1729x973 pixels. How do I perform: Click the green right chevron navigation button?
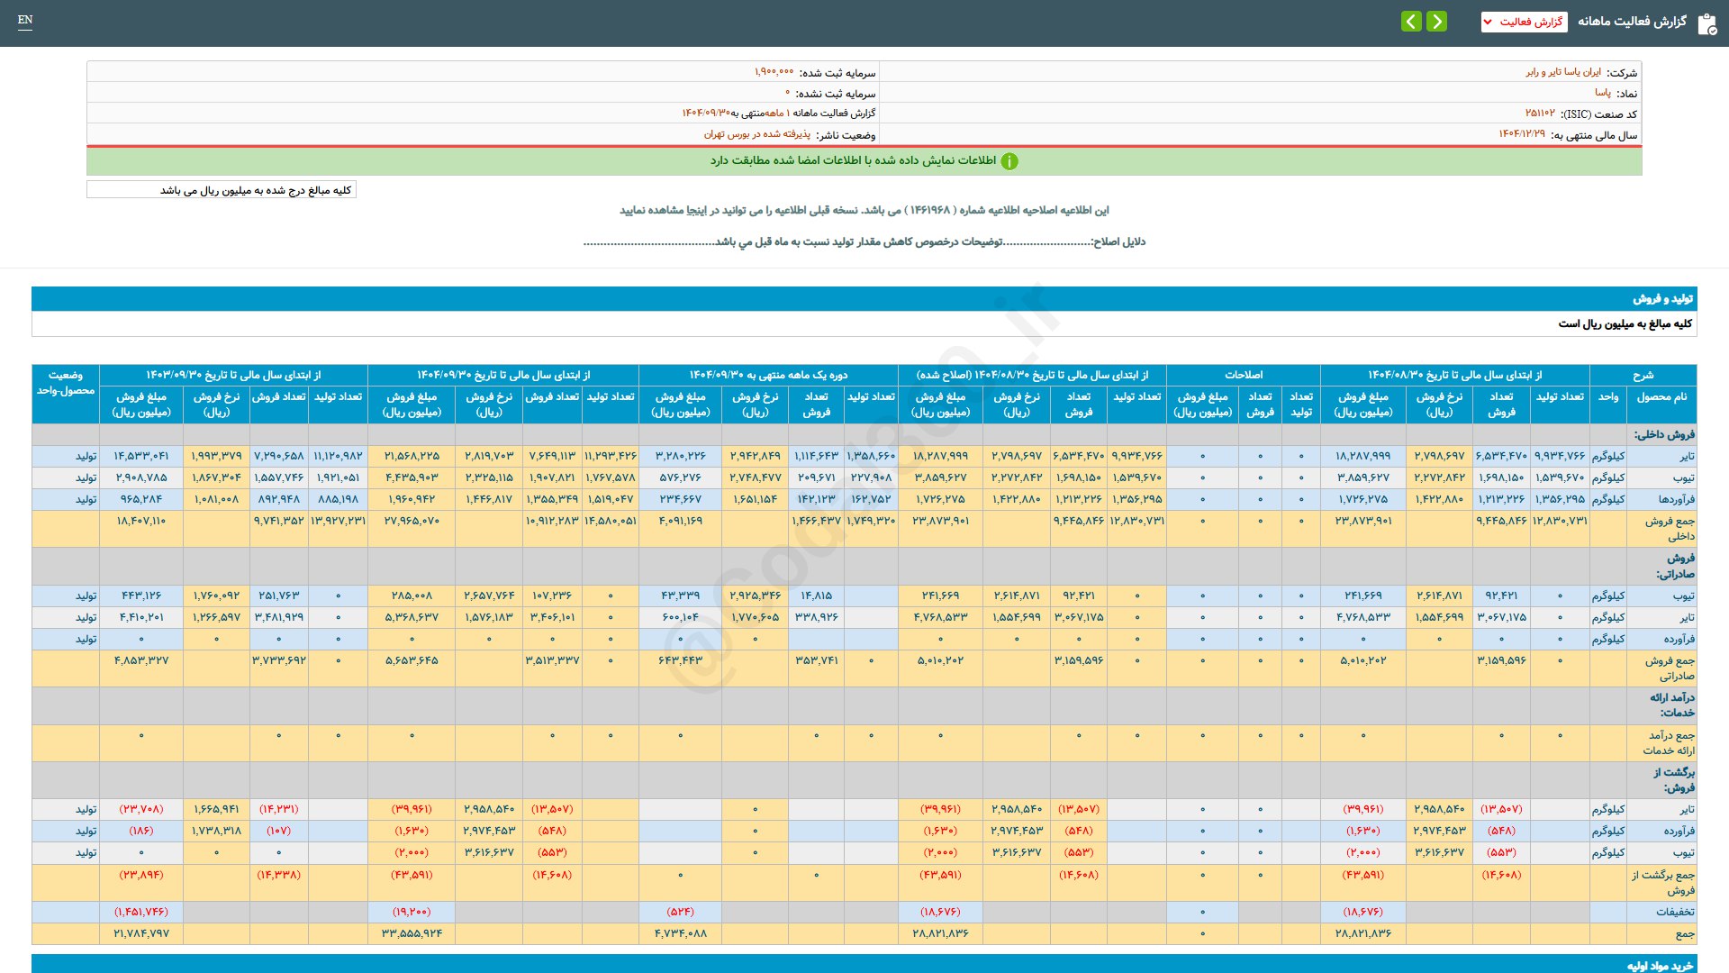(x=1437, y=21)
